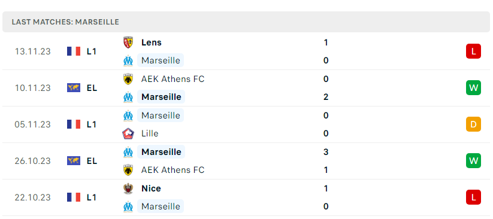Click red L badge for Nice match
The width and height of the screenshot is (493, 219).
pyautogui.click(x=473, y=197)
